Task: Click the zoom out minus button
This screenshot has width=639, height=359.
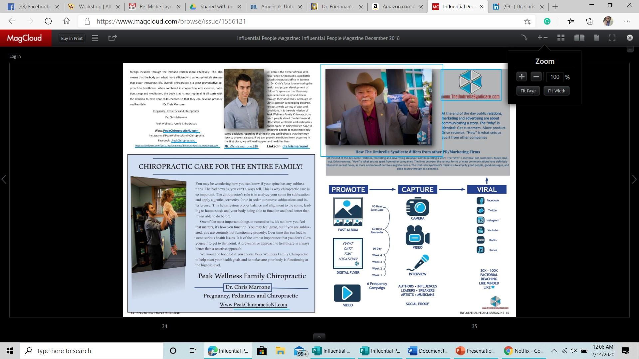Action: pyautogui.click(x=536, y=77)
